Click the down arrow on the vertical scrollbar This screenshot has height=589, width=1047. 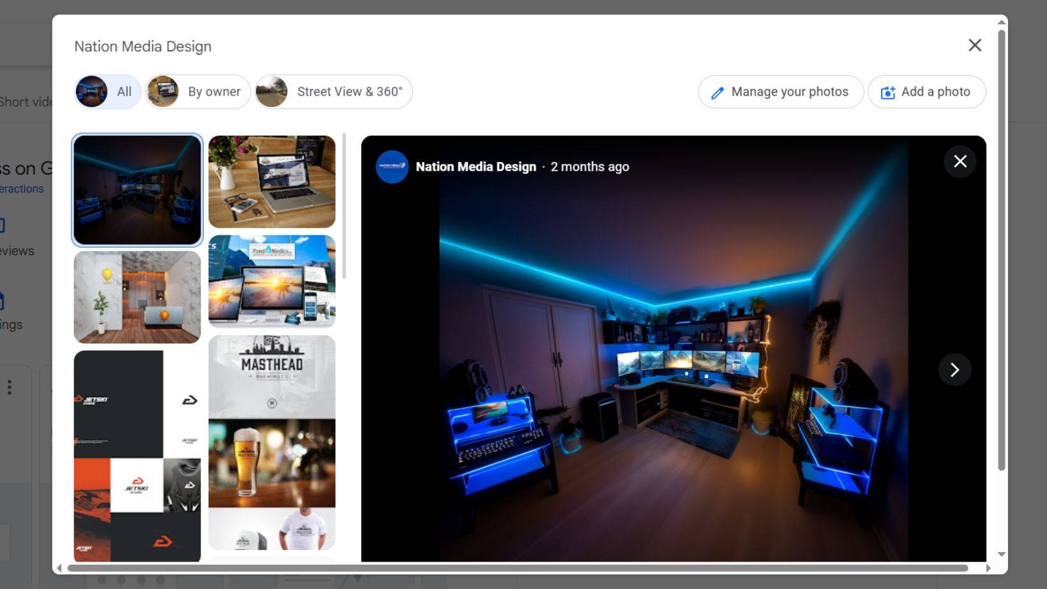(1000, 554)
